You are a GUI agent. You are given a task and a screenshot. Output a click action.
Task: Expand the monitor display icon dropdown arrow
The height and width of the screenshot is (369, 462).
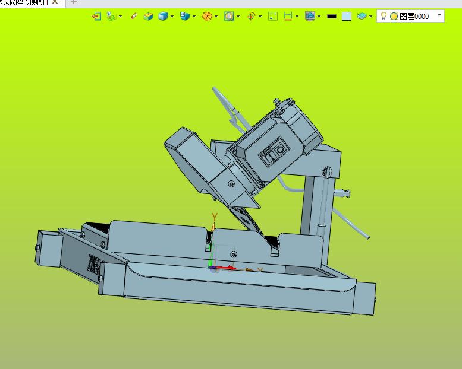pyautogui.click(x=319, y=17)
